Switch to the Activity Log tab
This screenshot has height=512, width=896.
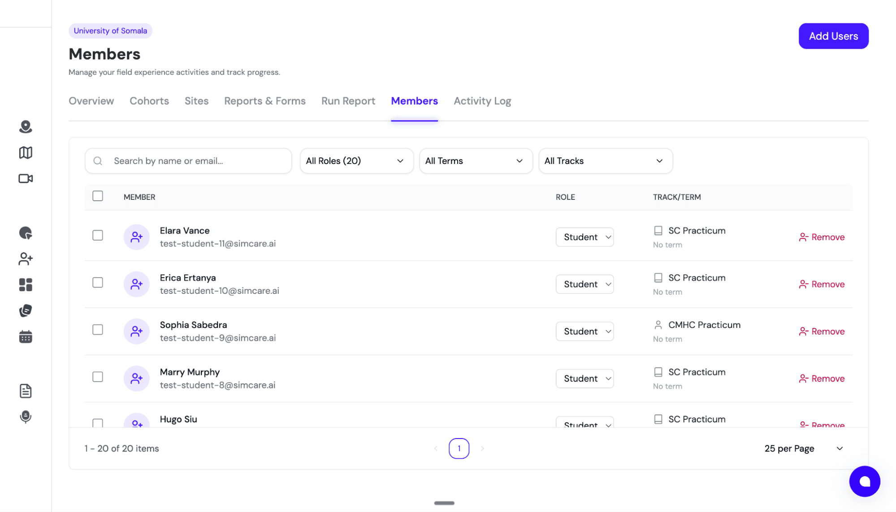click(x=482, y=101)
